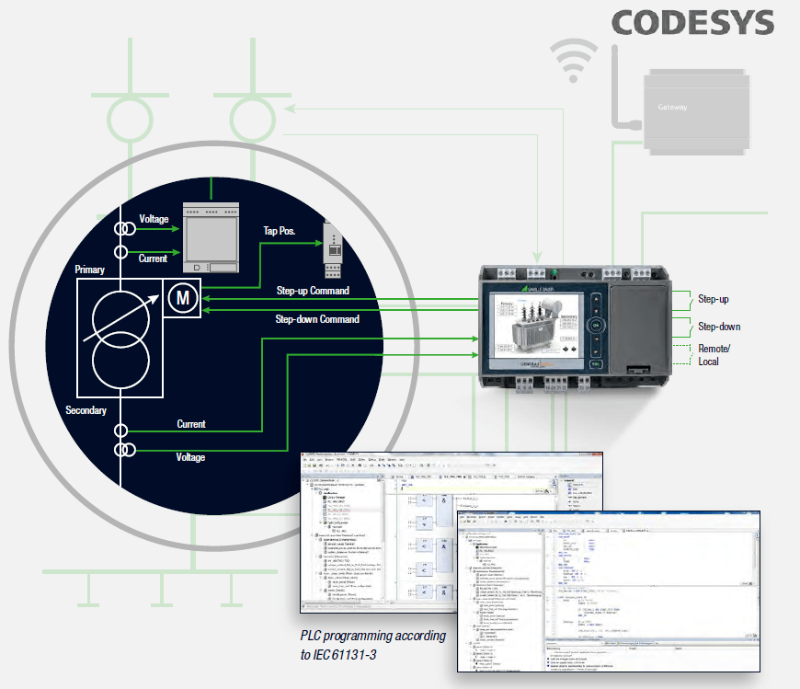Click the secondary current transformer circle symbol
Image resolution: width=800 pixels, height=689 pixels.
tap(120, 430)
